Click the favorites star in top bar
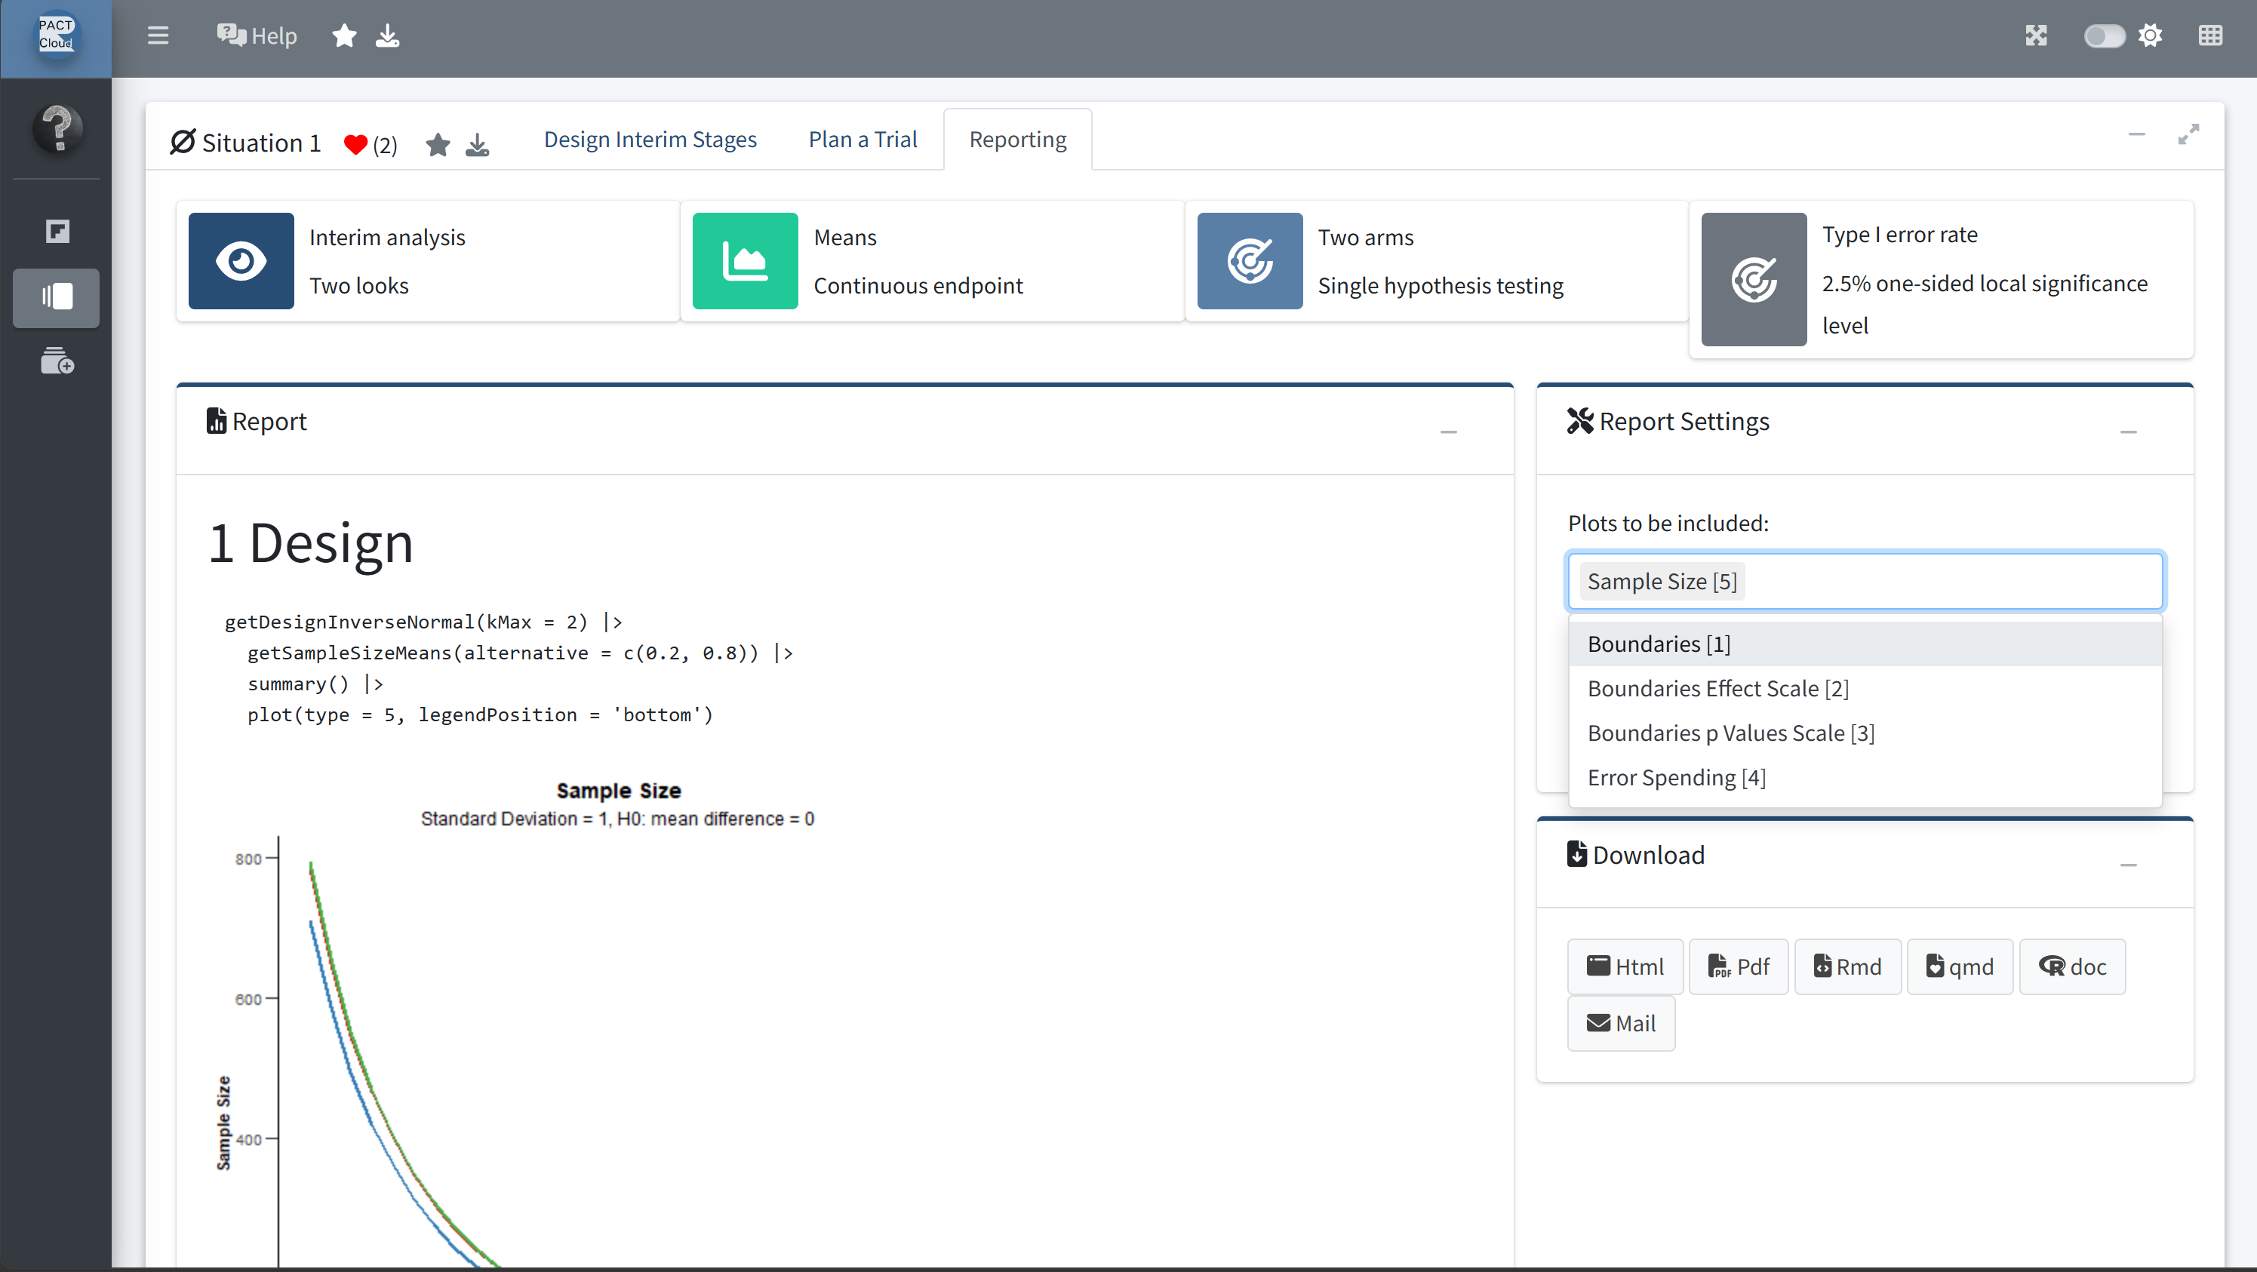2257x1272 pixels. (344, 36)
